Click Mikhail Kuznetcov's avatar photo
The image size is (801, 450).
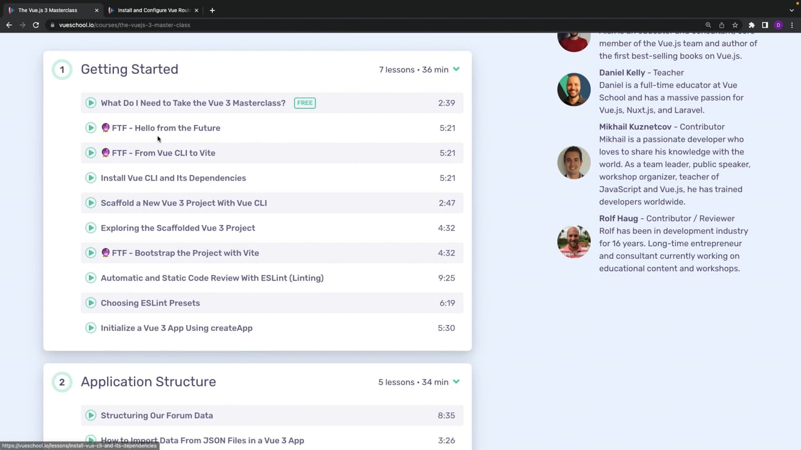pyautogui.click(x=574, y=162)
